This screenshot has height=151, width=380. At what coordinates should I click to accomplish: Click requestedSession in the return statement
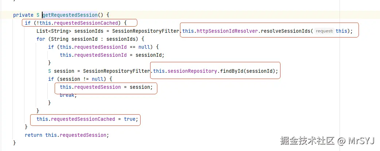(83, 135)
